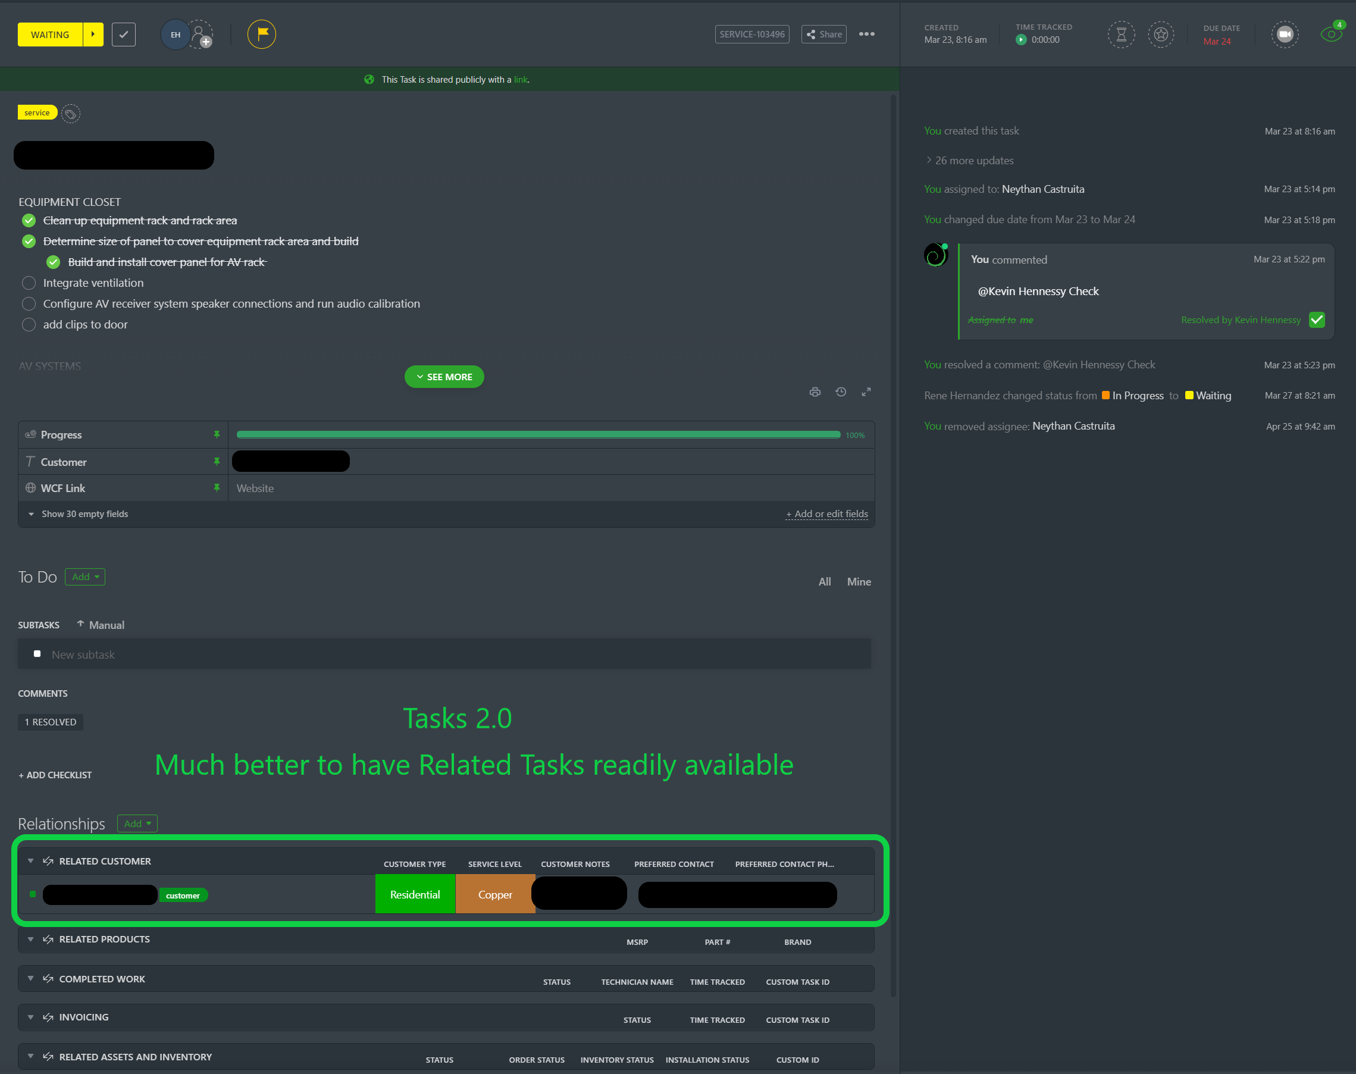Viewport: 1356px width, 1074px height.
Task: Switch to the Mine subtasks tab
Action: (x=859, y=581)
